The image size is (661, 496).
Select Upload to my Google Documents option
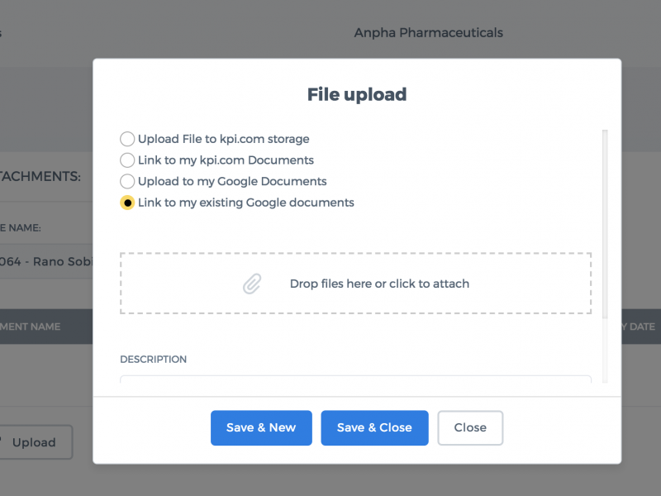127,181
